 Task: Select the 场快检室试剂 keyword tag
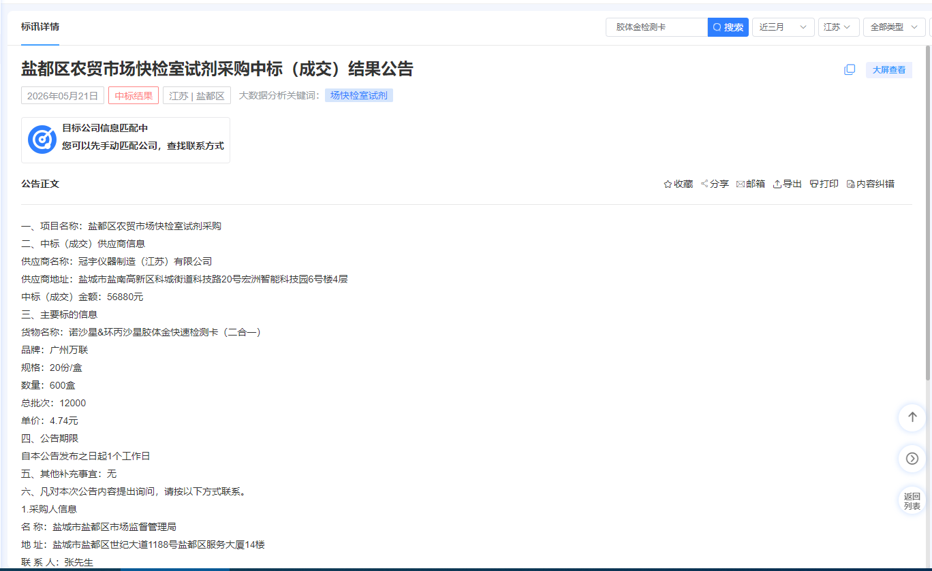click(x=359, y=95)
